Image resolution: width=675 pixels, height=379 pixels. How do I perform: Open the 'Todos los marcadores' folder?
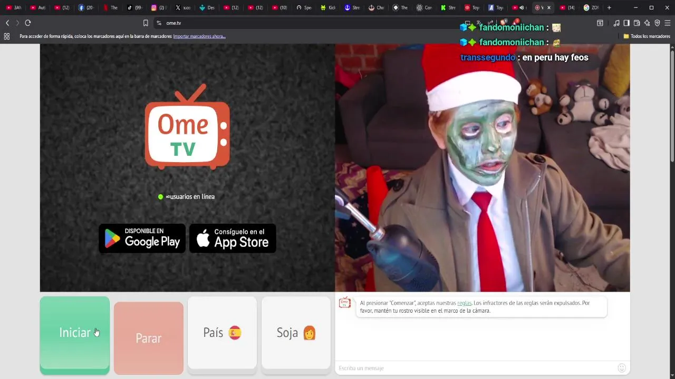tap(647, 36)
